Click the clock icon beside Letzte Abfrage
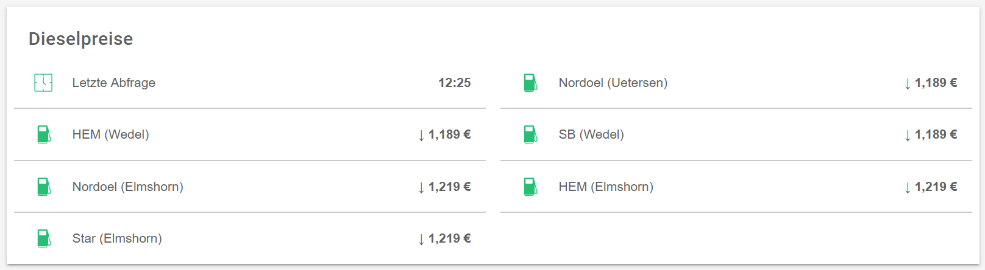 click(43, 83)
